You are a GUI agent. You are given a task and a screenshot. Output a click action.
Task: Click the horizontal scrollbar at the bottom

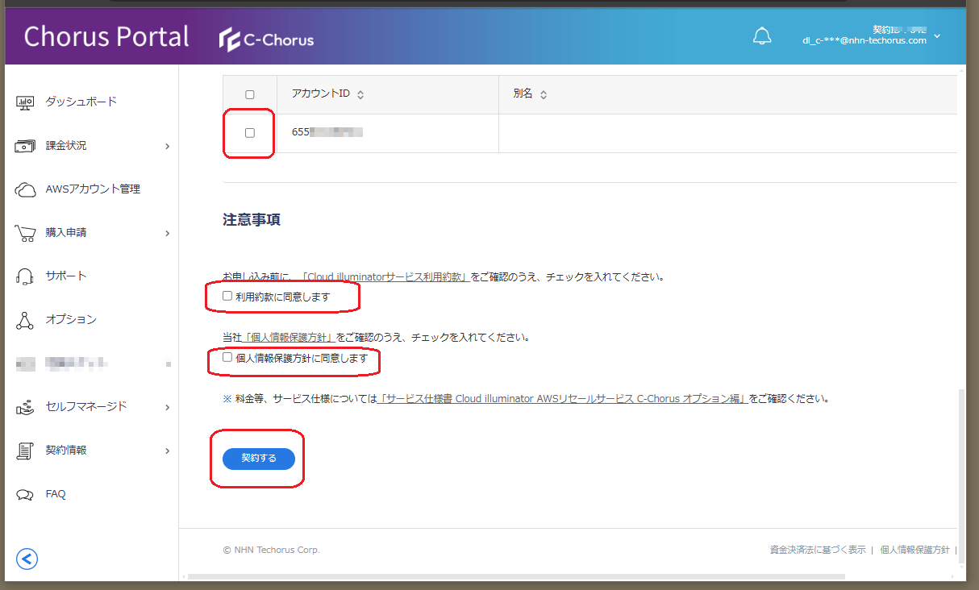[x=516, y=577]
